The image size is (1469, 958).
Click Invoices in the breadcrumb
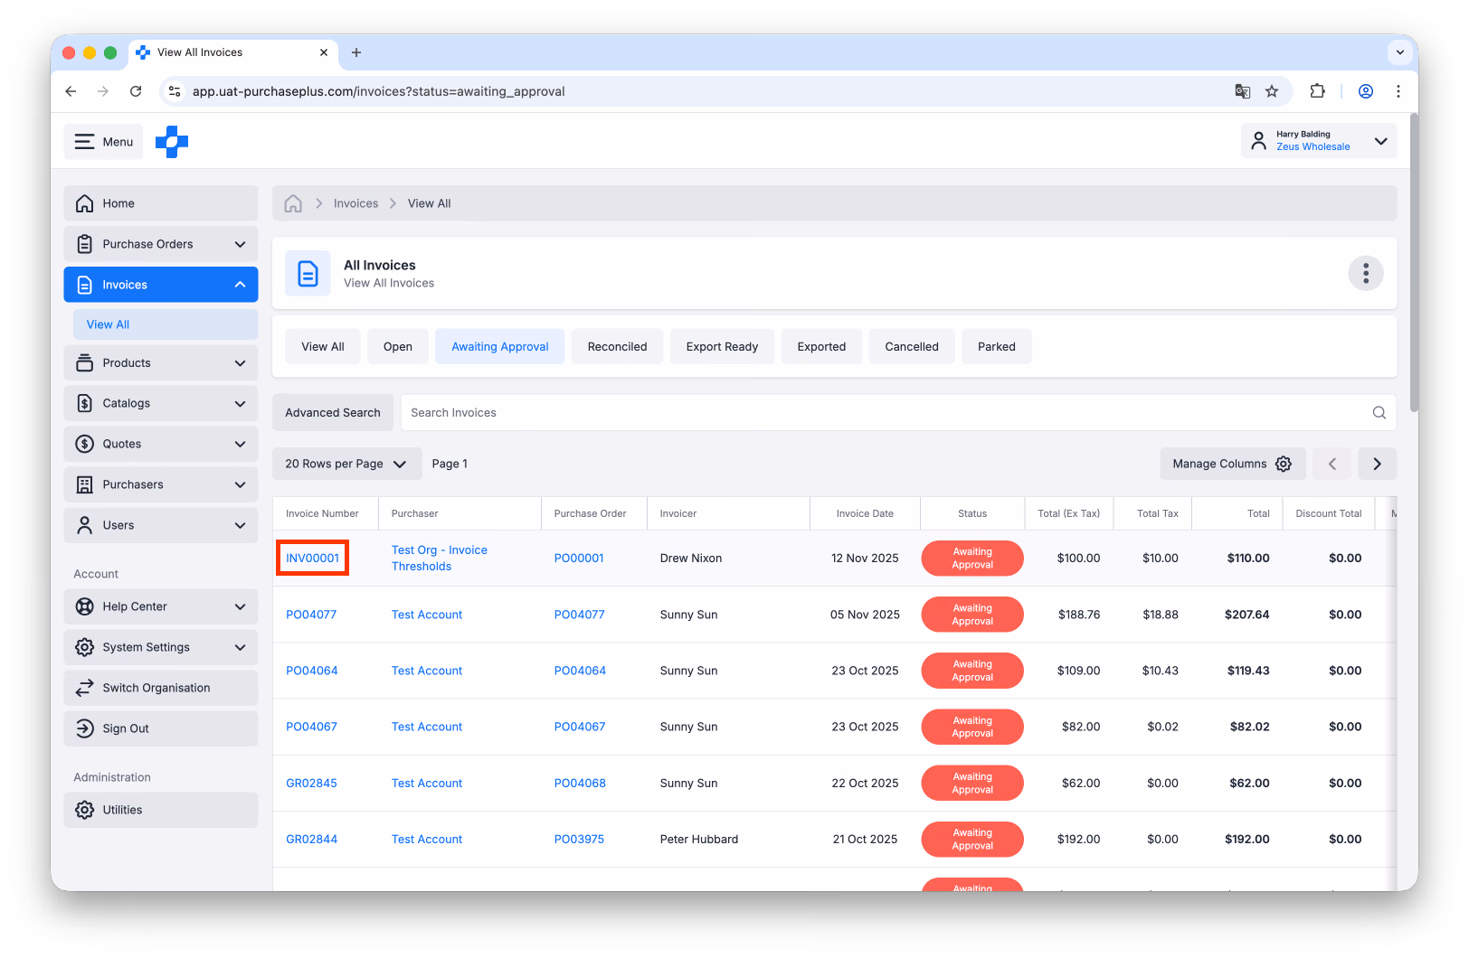click(356, 203)
